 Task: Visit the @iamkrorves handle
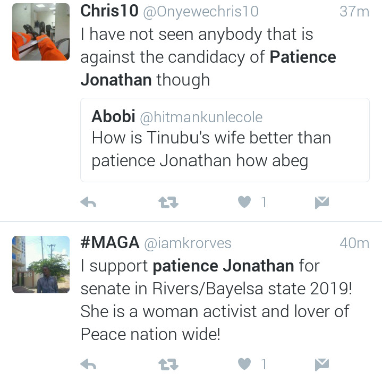(x=188, y=244)
